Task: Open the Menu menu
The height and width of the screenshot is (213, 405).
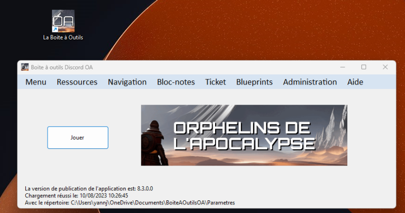Action: click(36, 82)
